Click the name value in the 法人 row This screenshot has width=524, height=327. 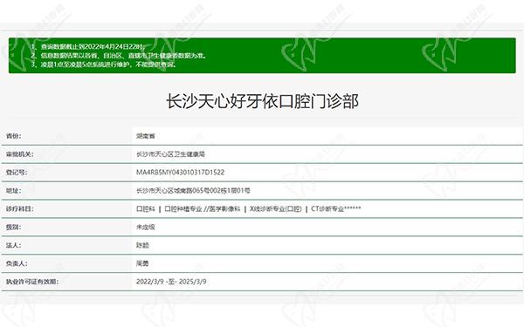point(142,245)
